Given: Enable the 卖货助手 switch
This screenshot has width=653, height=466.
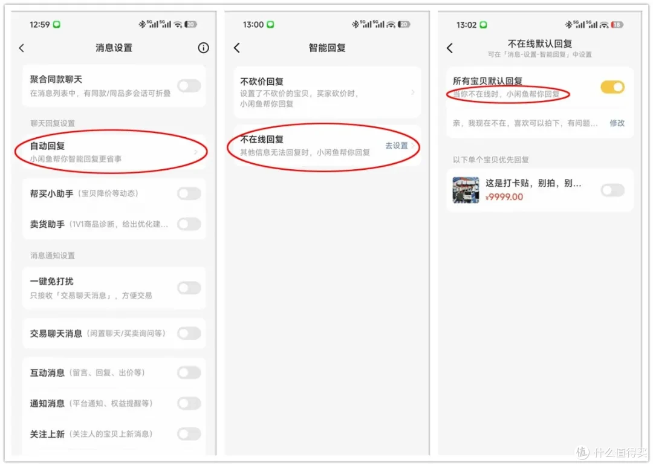Looking at the screenshot, I should click(x=189, y=224).
